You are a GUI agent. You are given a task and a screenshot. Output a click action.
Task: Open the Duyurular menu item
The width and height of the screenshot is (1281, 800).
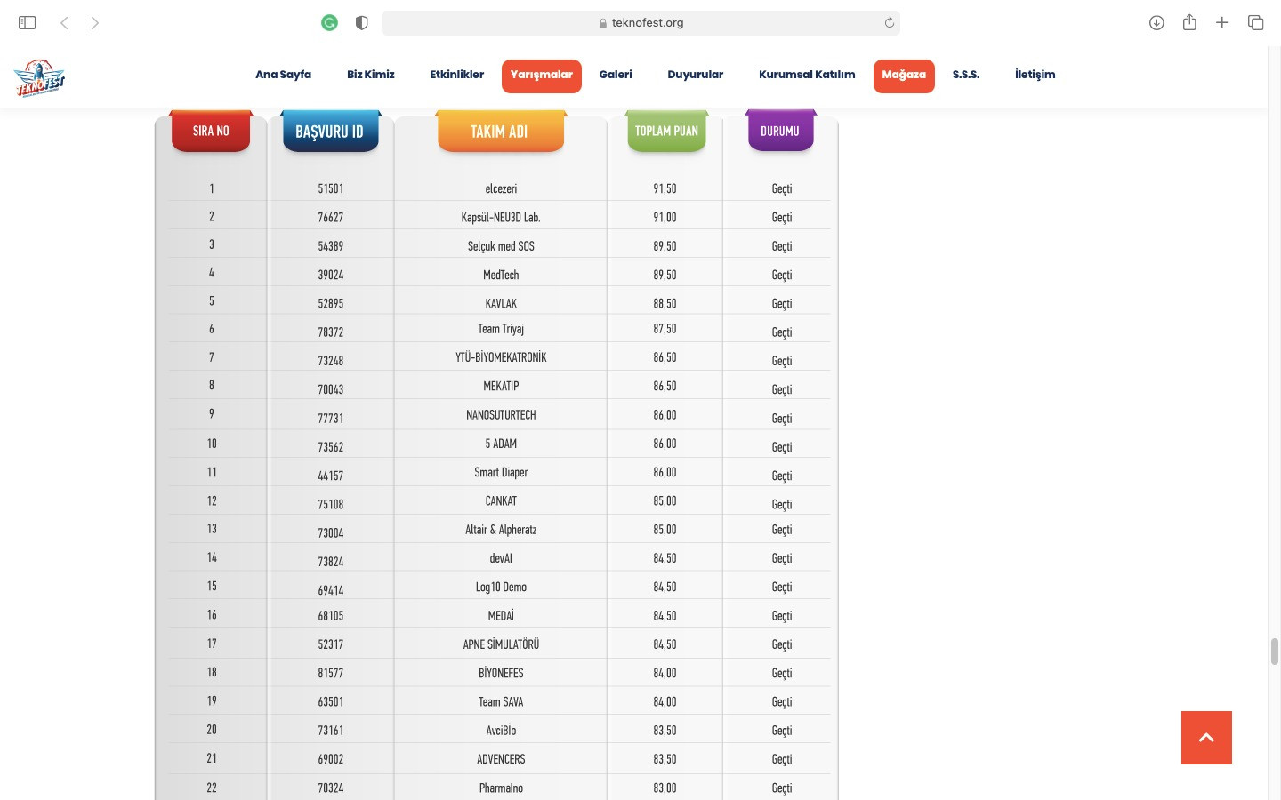pos(695,75)
